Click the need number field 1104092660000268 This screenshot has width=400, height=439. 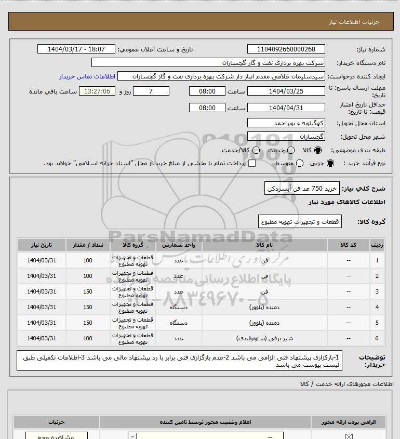pyautogui.click(x=286, y=49)
